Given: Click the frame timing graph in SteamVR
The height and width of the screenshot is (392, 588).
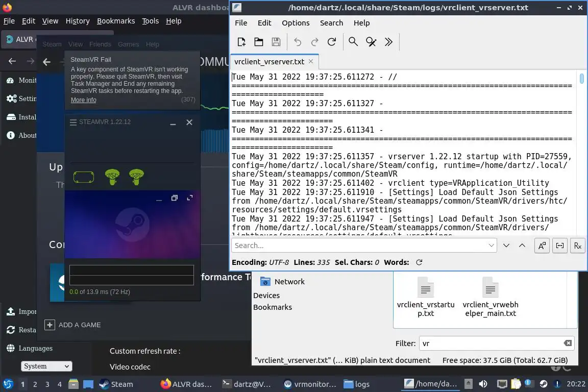Looking at the screenshot, I should (x=132, y=275).
